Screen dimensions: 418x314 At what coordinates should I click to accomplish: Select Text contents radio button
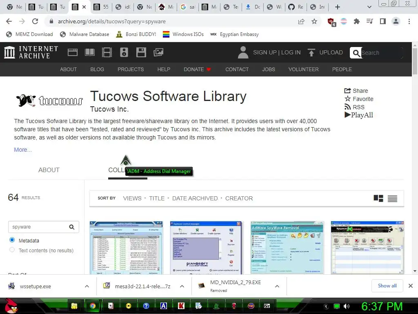pyautogui.click(x=12, y=250)
